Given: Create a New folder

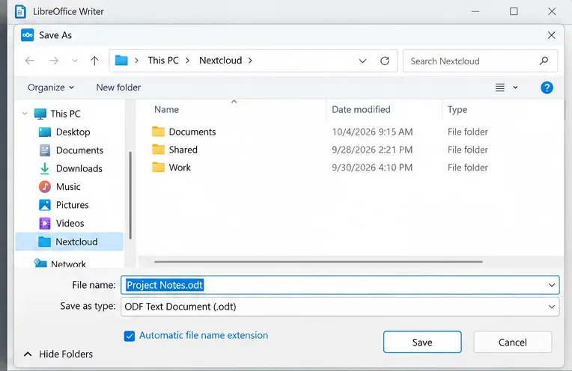Looking at the screenshot, I should (x=118, y=88).
